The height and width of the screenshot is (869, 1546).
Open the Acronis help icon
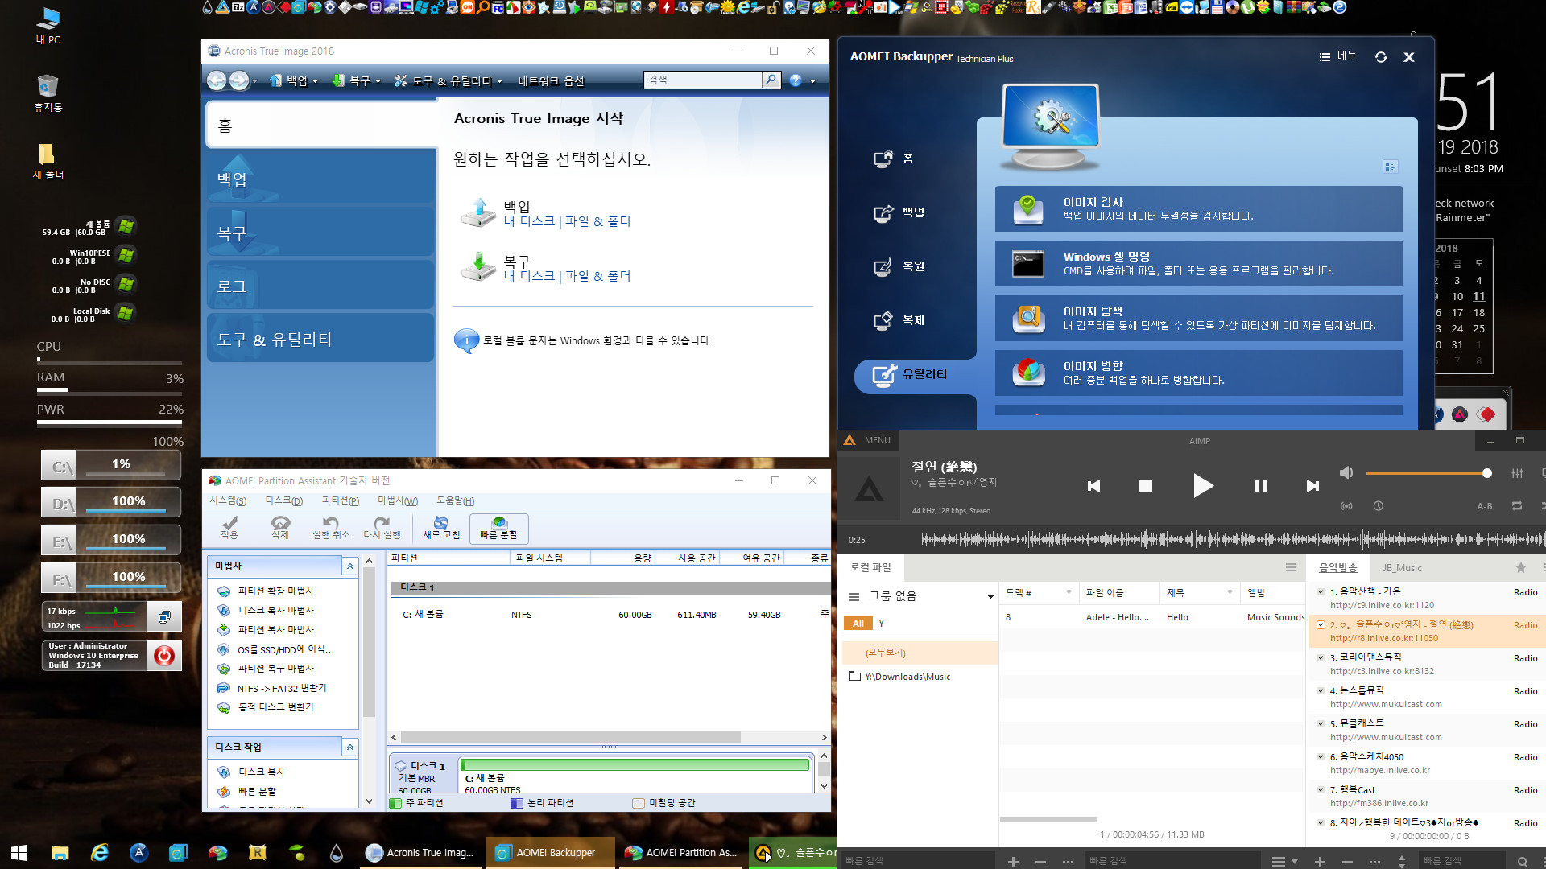click(x=796, y=80)
